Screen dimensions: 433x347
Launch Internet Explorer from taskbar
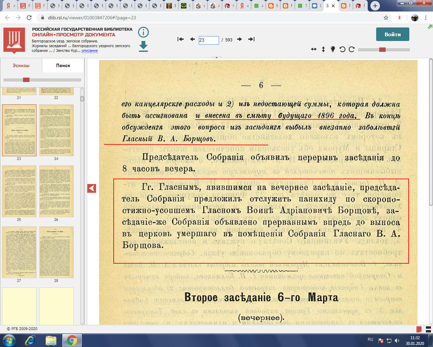coord(30,340)
